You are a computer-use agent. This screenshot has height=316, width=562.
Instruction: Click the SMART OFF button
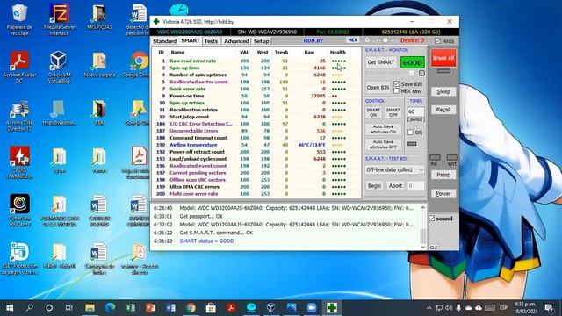(x=393, y=112)
